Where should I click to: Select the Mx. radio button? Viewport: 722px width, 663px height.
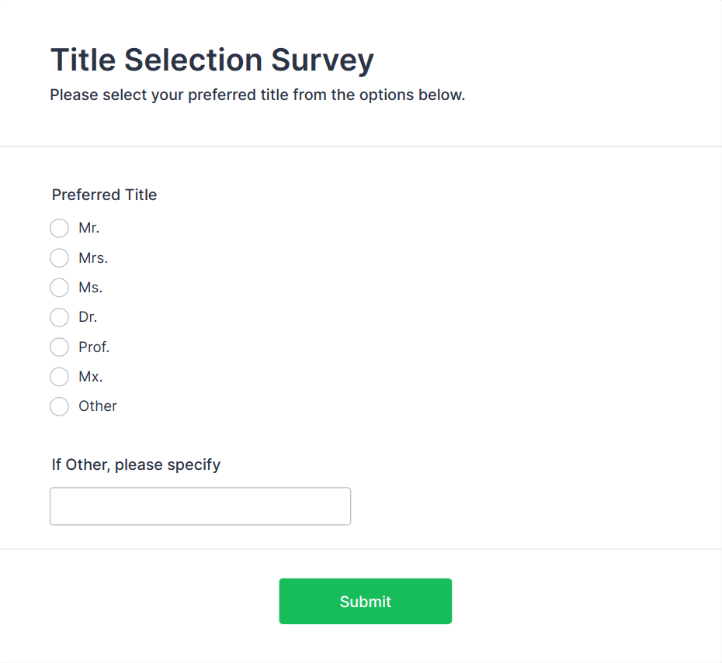pos(59,377)
